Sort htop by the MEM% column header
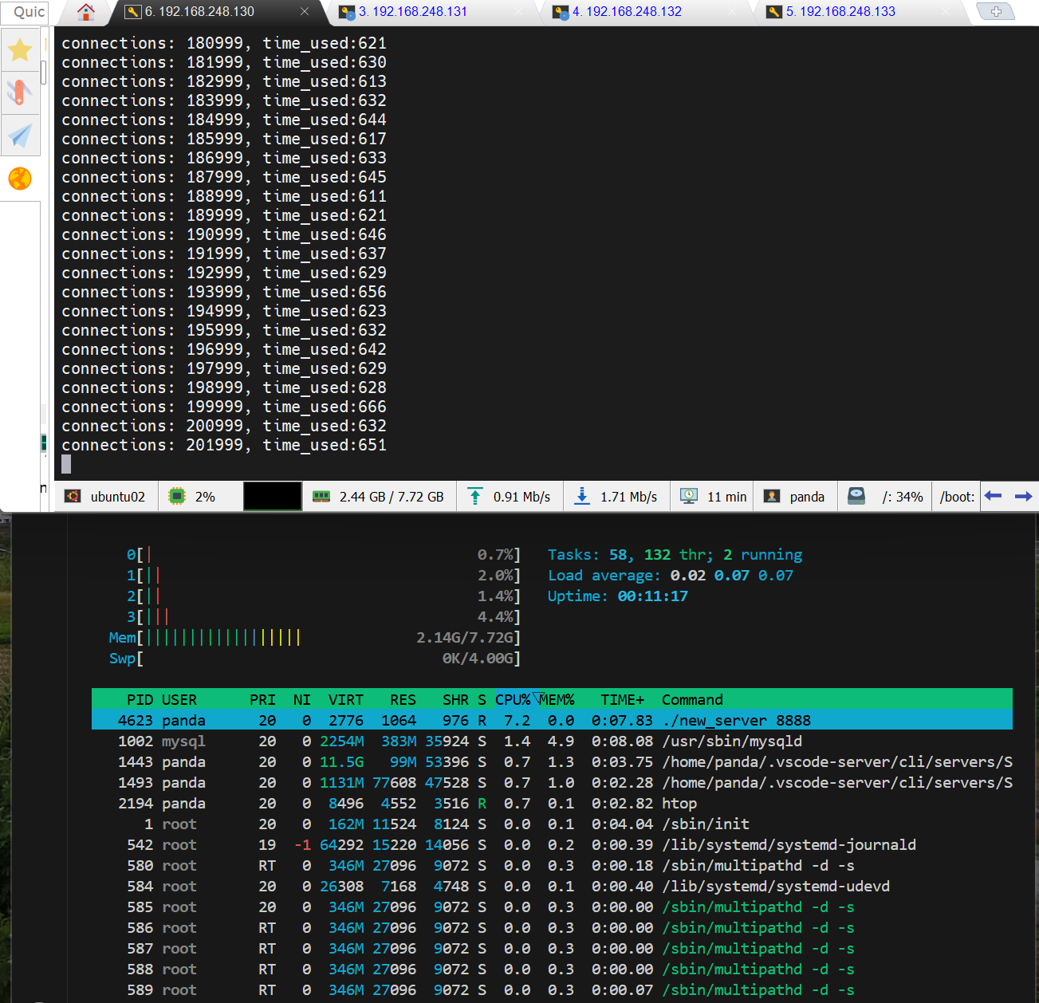Image resolution: width=1039 pixels, height=1003 pixels. pos(557,699)
